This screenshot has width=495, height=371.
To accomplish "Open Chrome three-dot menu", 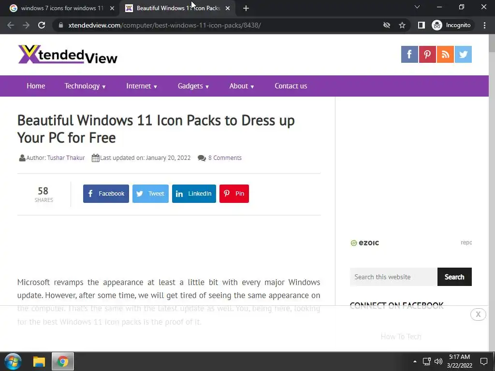I will click(484, 25).
